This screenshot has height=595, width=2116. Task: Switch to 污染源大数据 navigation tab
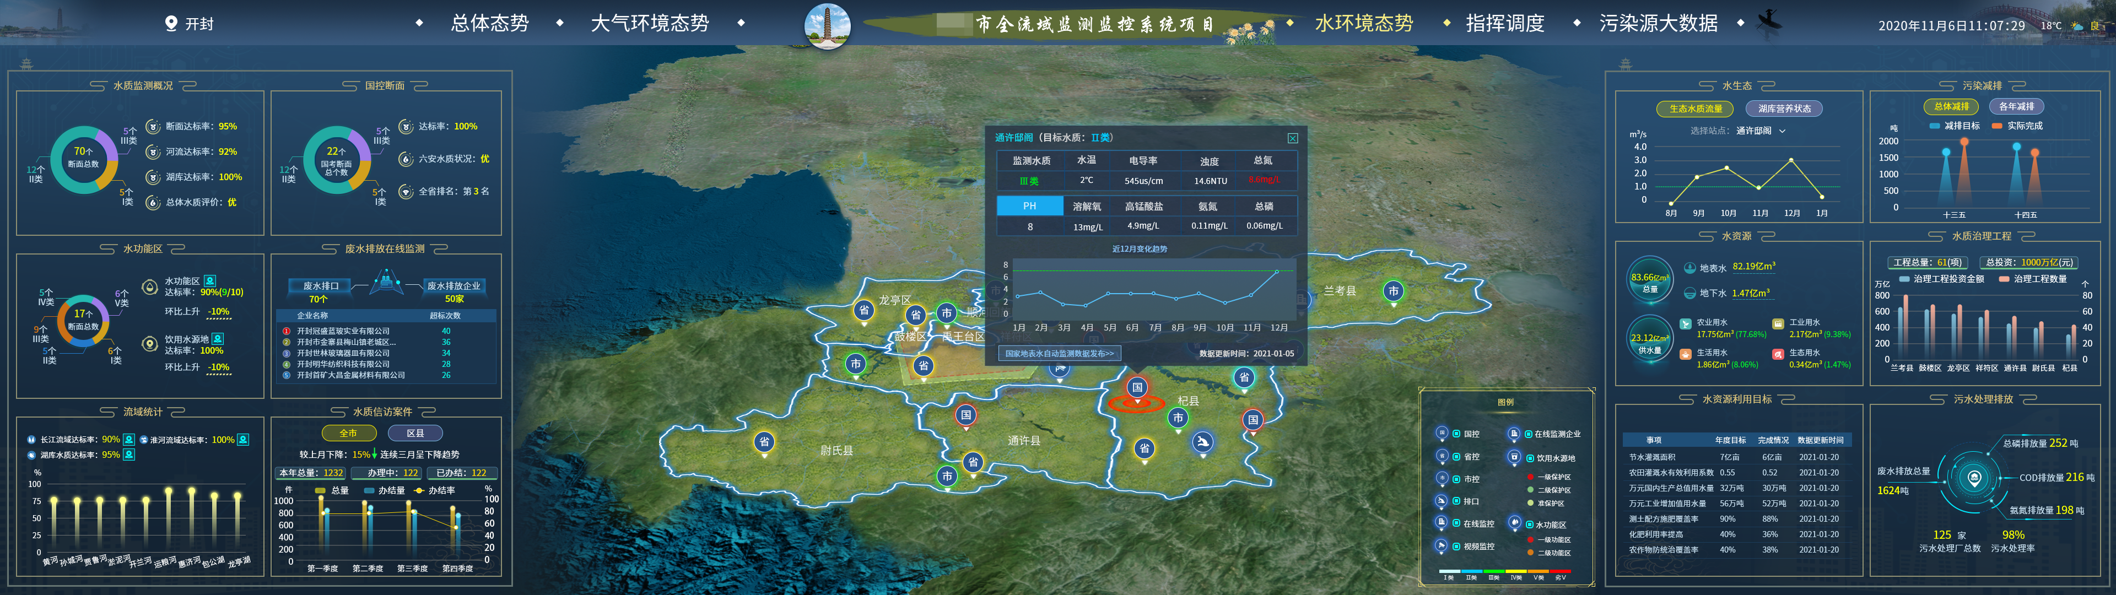tap(1658, 23)
